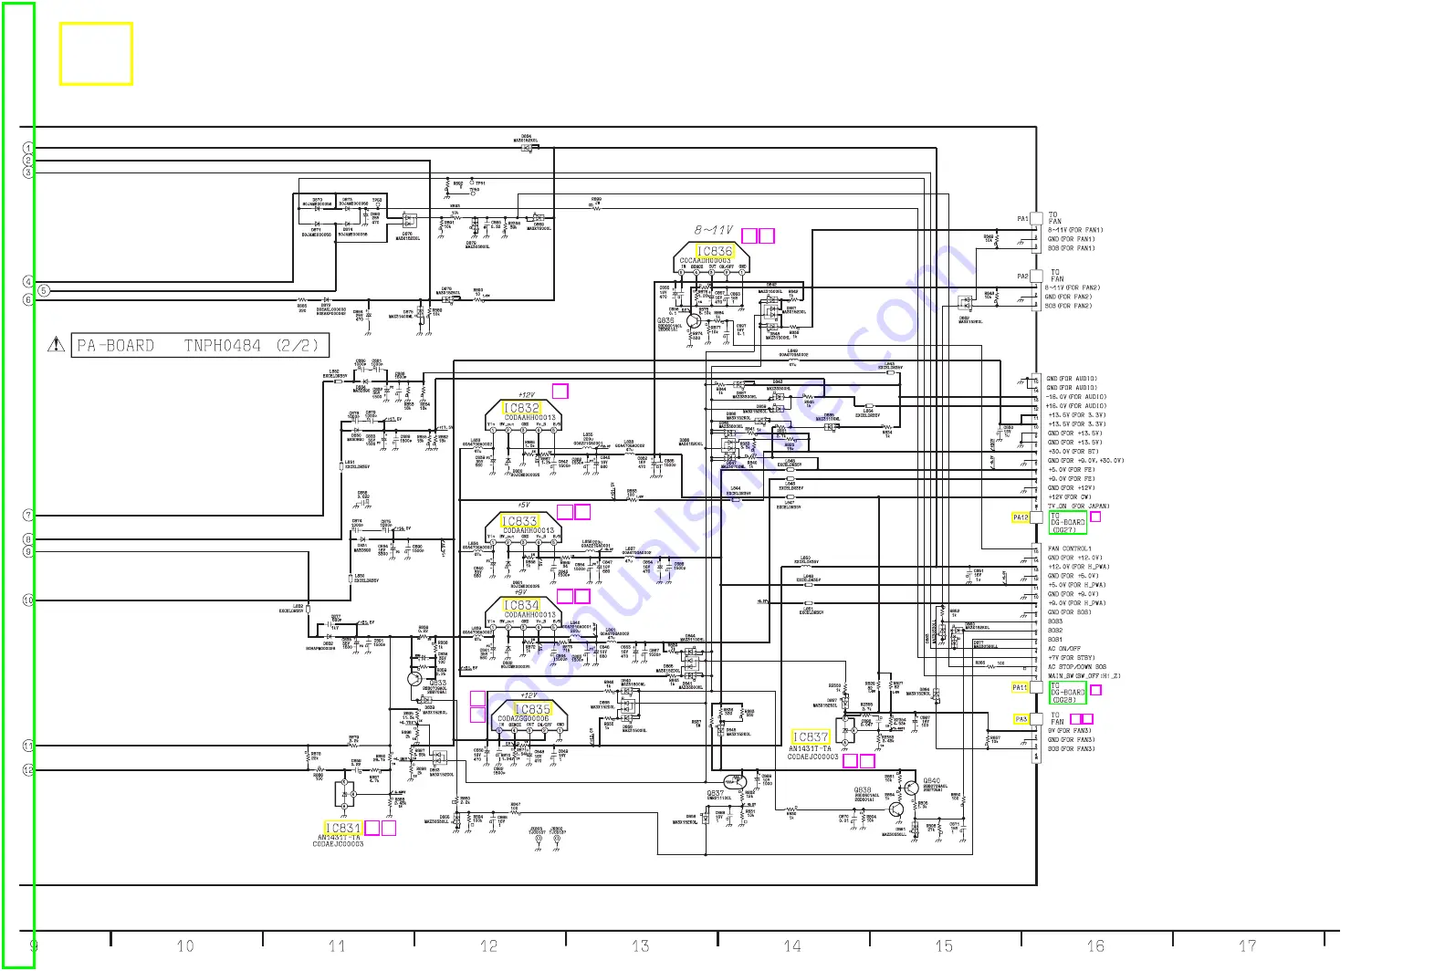Click magenta link box beside DG28
Viewport: 1445px width, 971px height.
(1095, 690)
